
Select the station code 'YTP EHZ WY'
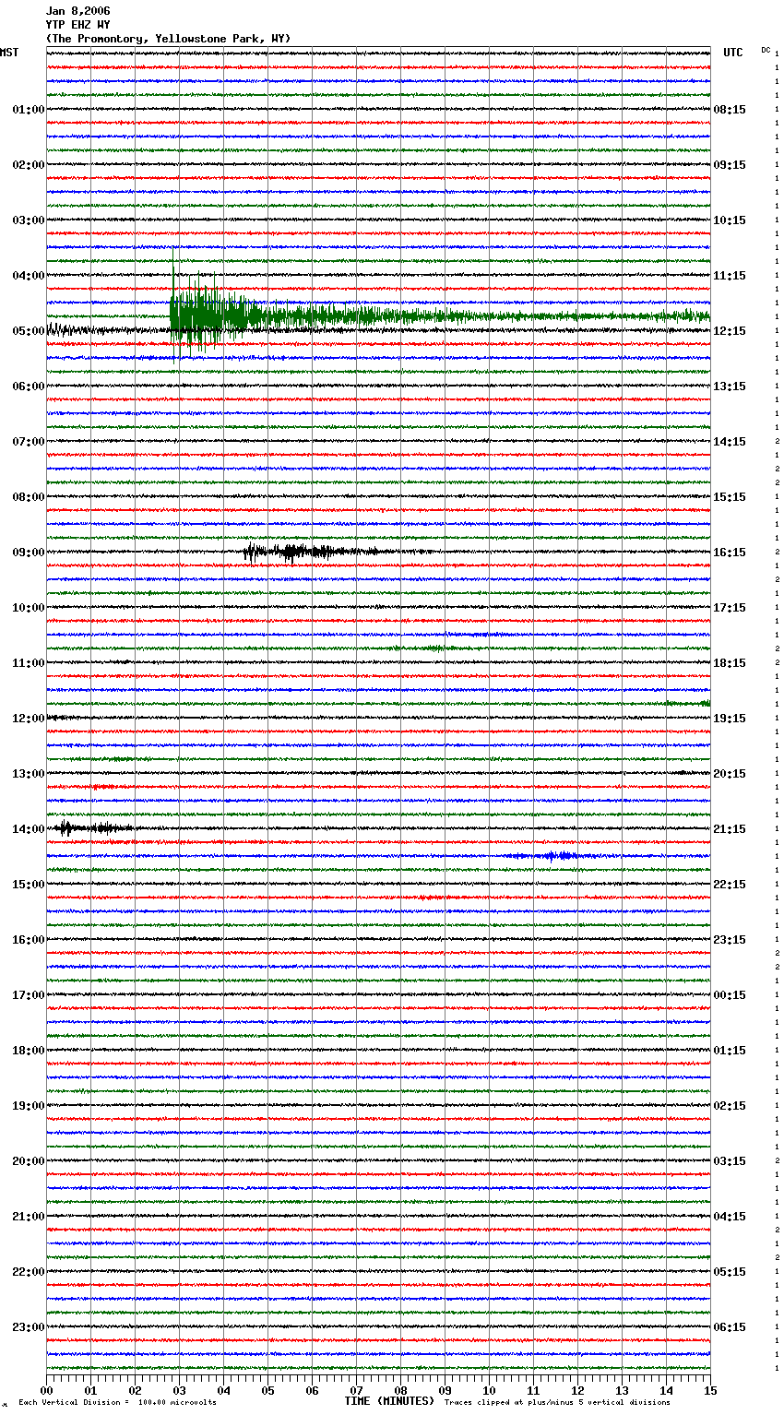[78, 25]
